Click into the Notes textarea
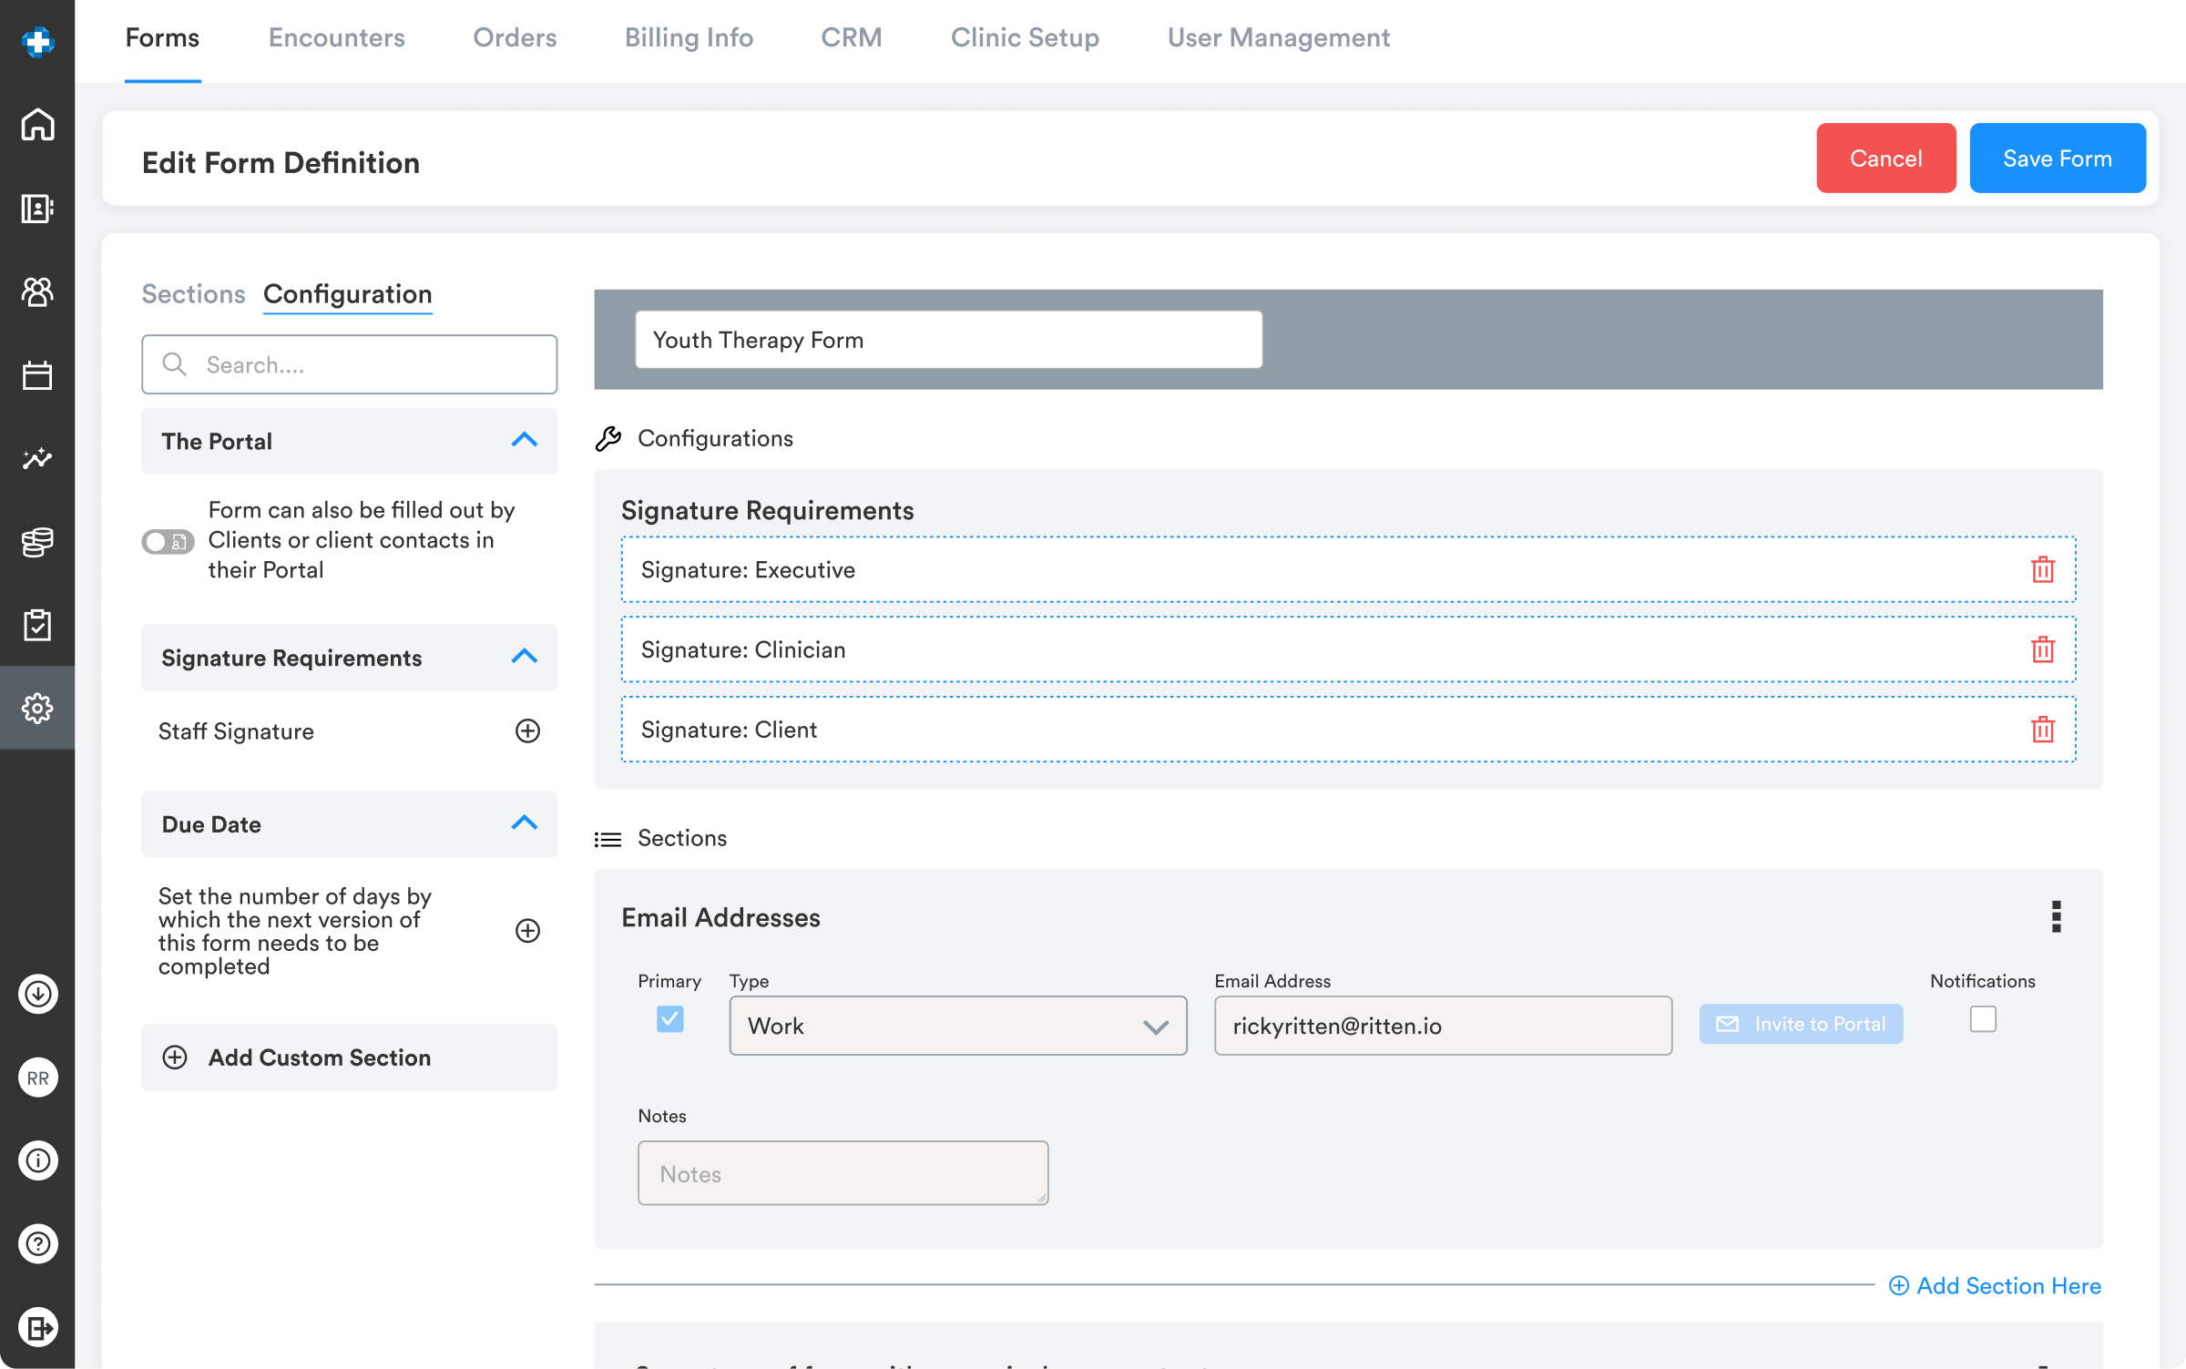The image size is (2186, 1369). [x=843, y=1173]
